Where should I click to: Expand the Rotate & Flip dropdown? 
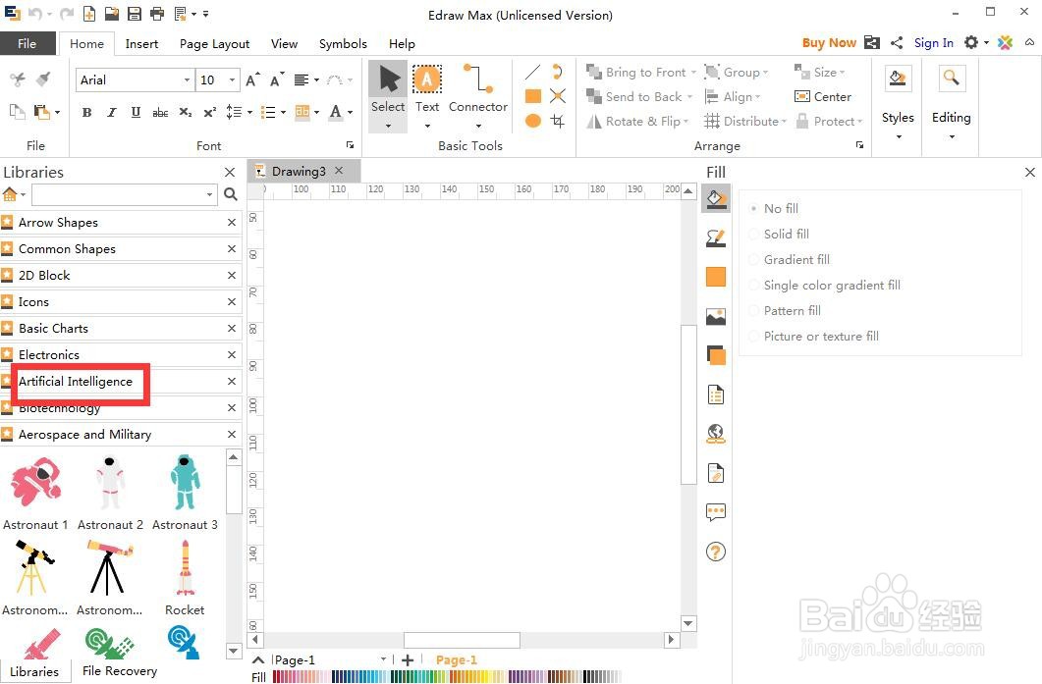(x=686, y=122)
